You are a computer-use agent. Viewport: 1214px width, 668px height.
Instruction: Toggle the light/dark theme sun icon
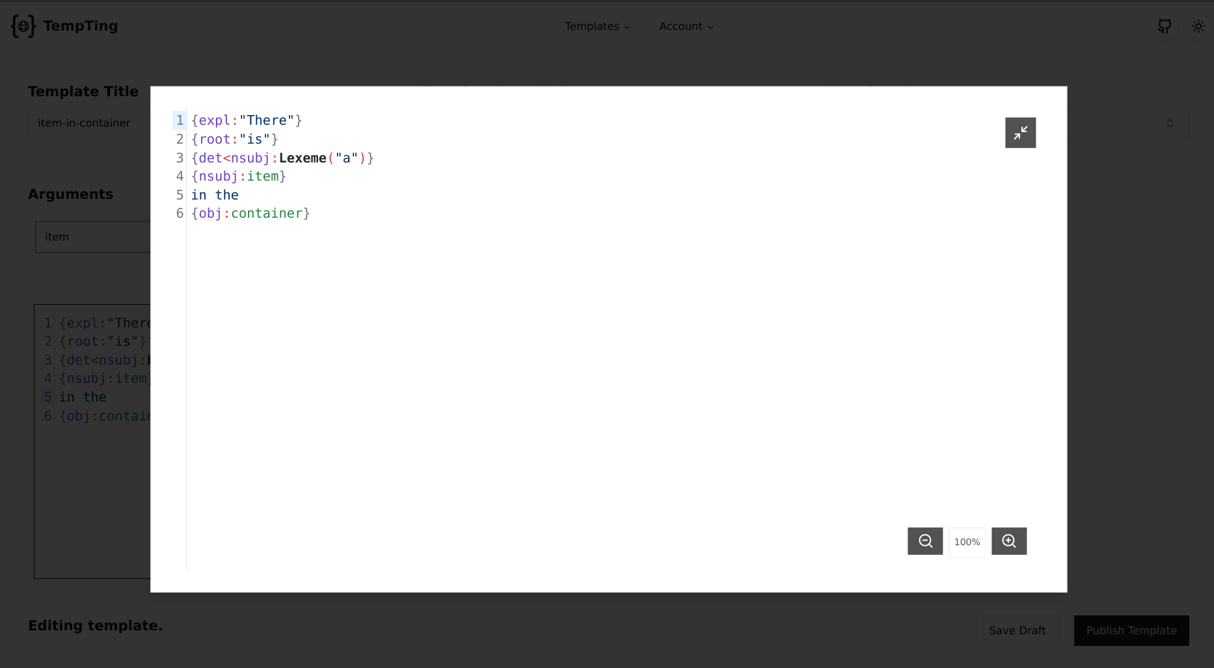[x=1198, y=27]
